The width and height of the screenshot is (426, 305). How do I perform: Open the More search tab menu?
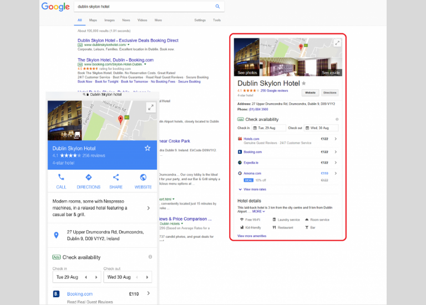[158, 20]
